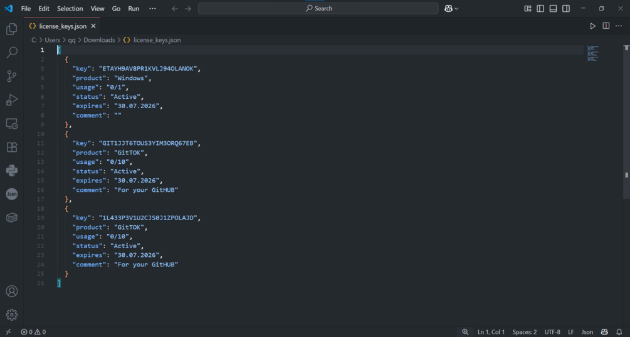This screenshot has height=337, width=630.
Task: Click line number 16 in the gutter
Action: [x=40, y=190]
